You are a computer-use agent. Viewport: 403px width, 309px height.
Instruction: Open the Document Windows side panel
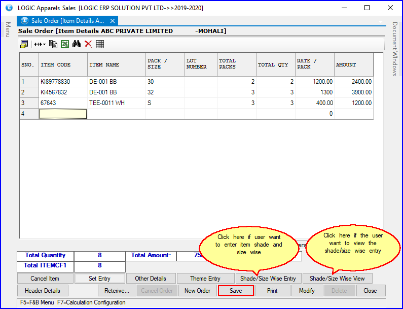[x=395, y=49]
